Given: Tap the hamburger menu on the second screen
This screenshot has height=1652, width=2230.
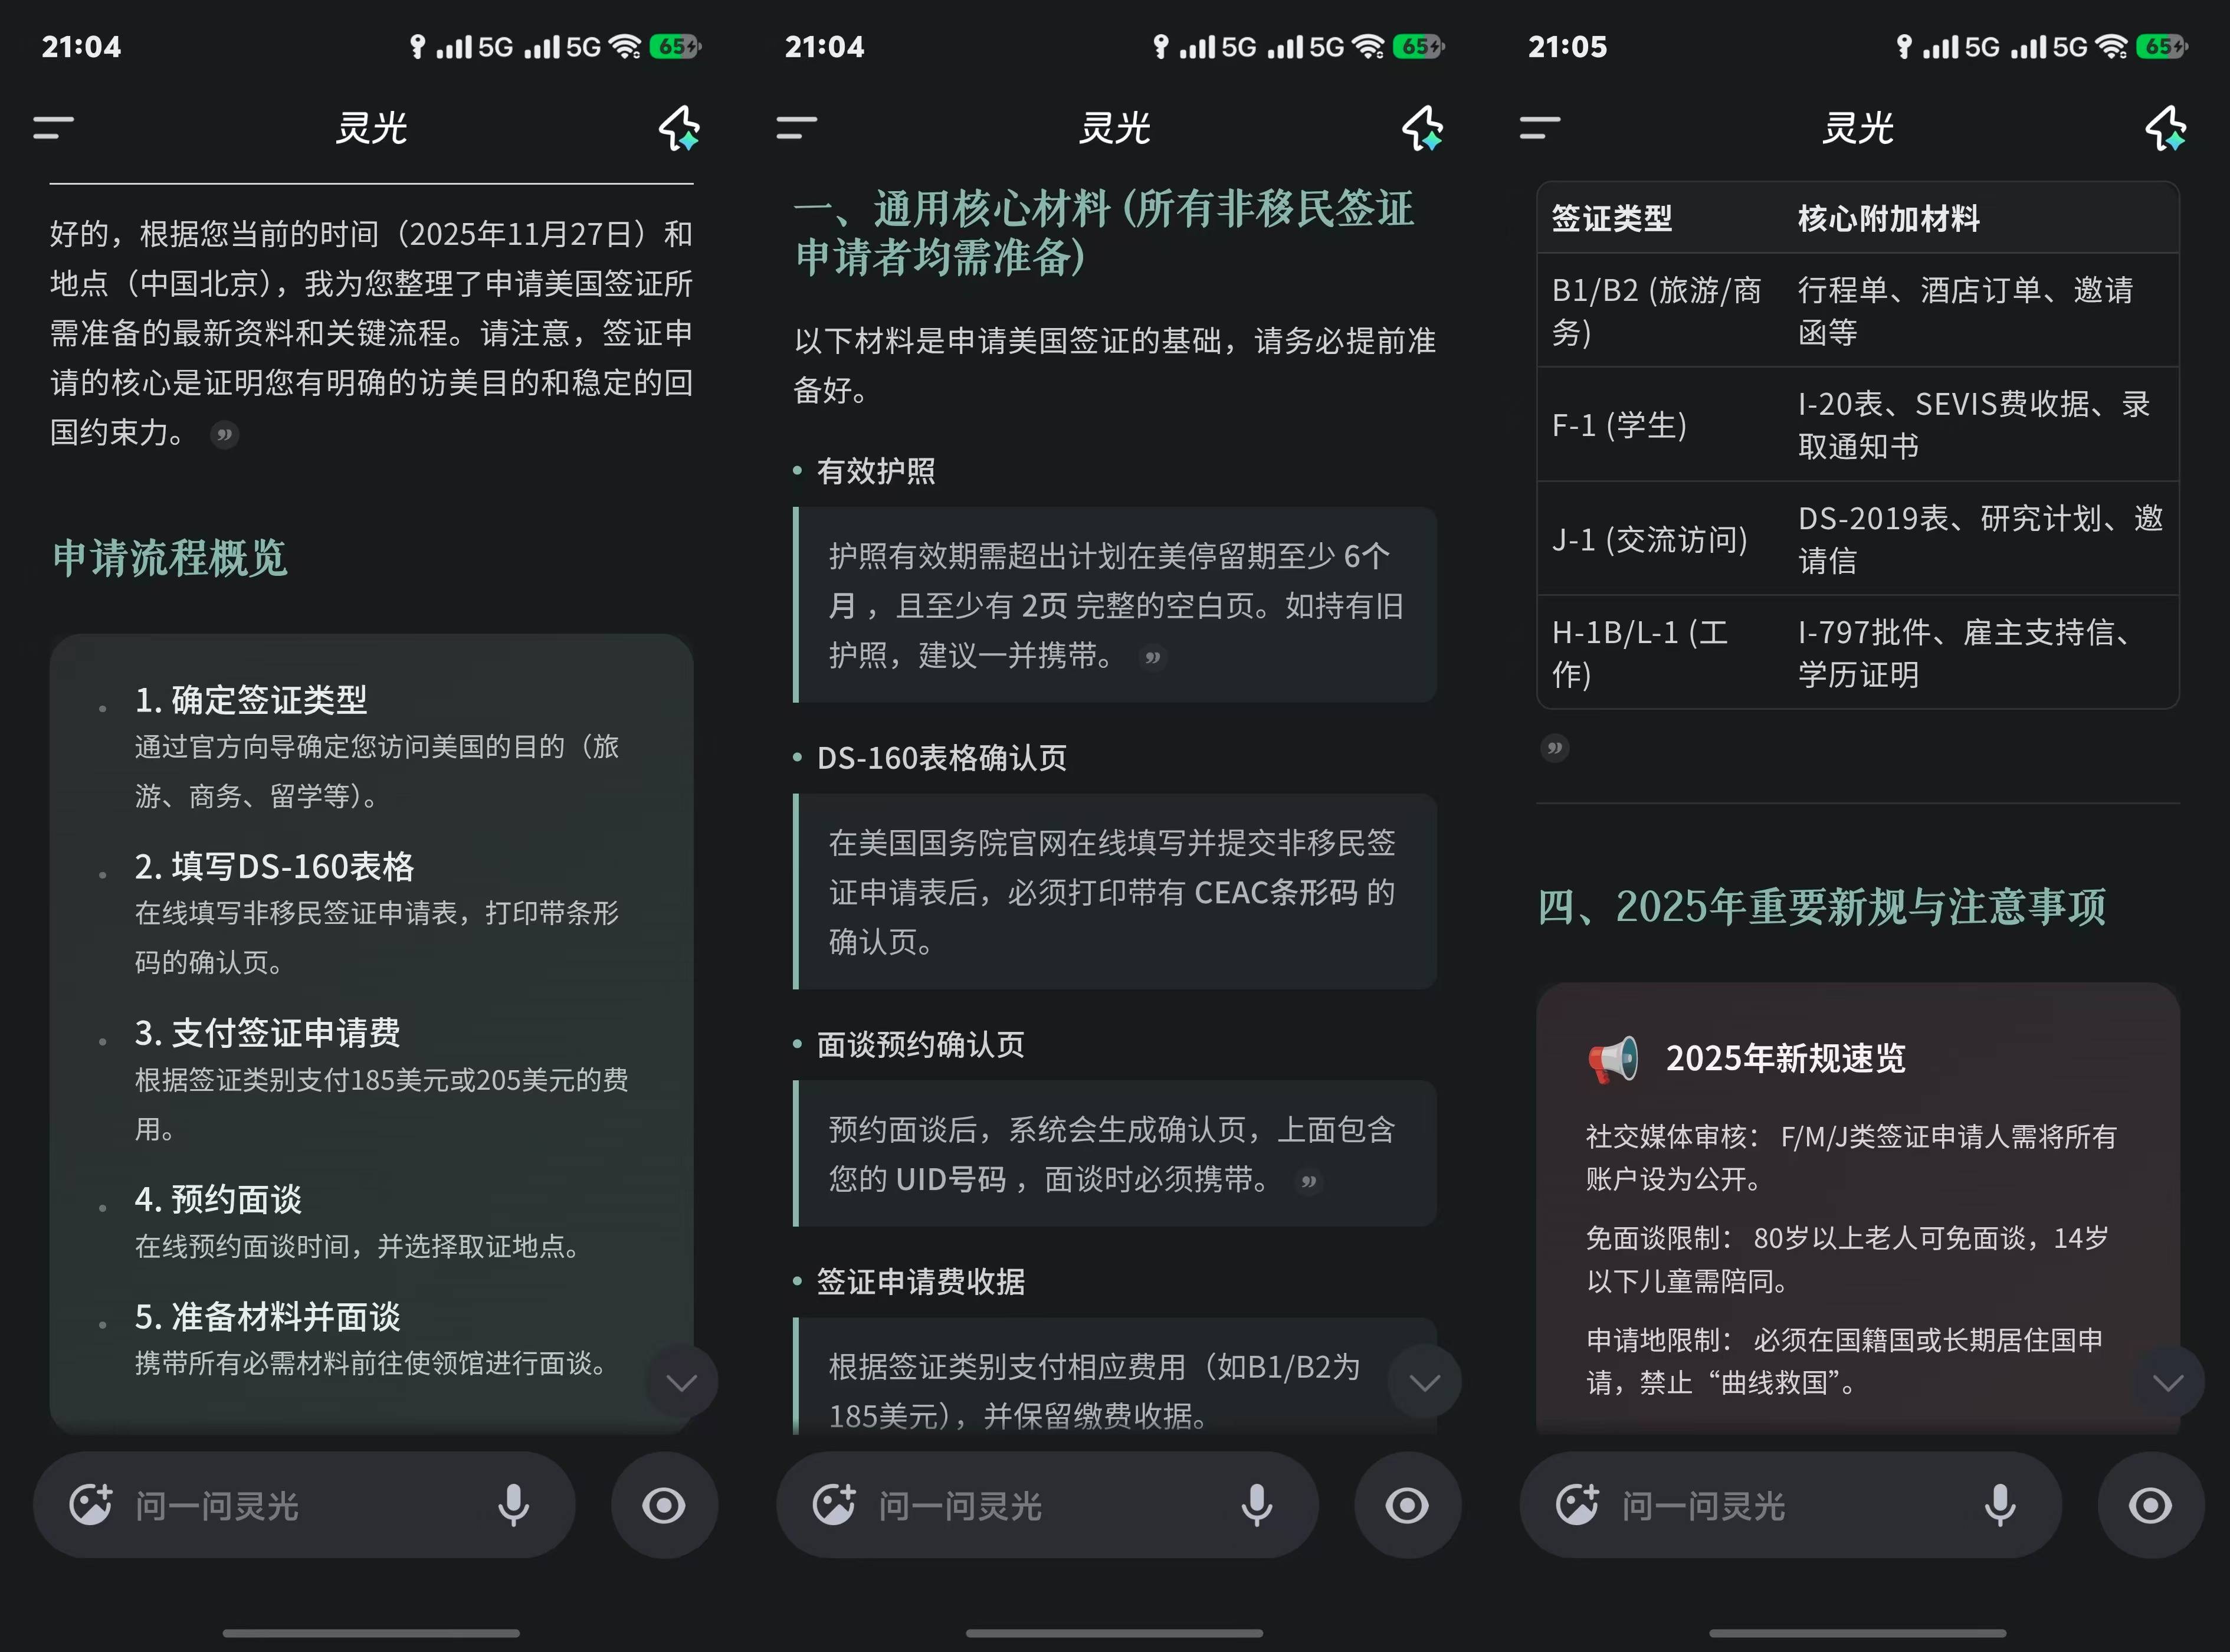Looking at the screenshot, I should tap(796, 128).
